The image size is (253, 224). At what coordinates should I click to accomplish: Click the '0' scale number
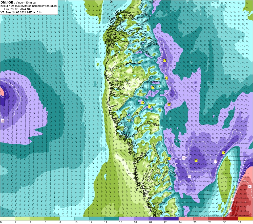click(1, 222)
